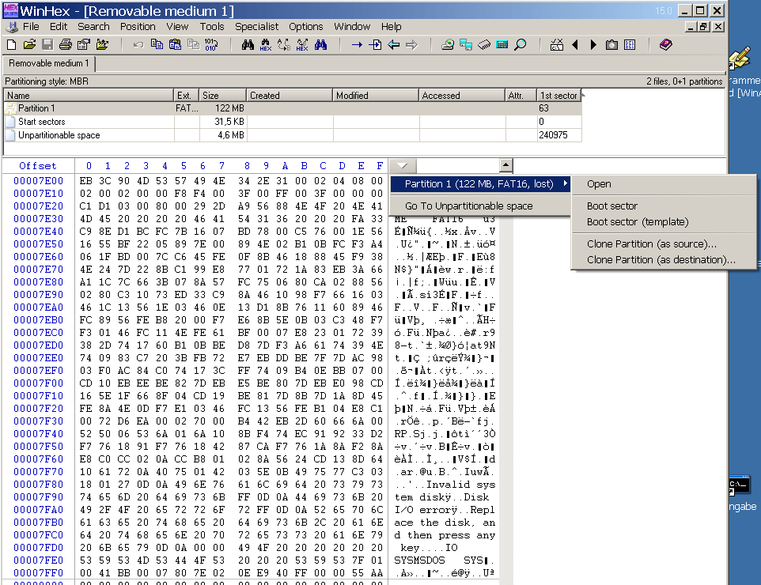The height and width of the screenshot is (585, 761).
Task: Launch the RAM Editor chip icon
Action: (484, 44)
